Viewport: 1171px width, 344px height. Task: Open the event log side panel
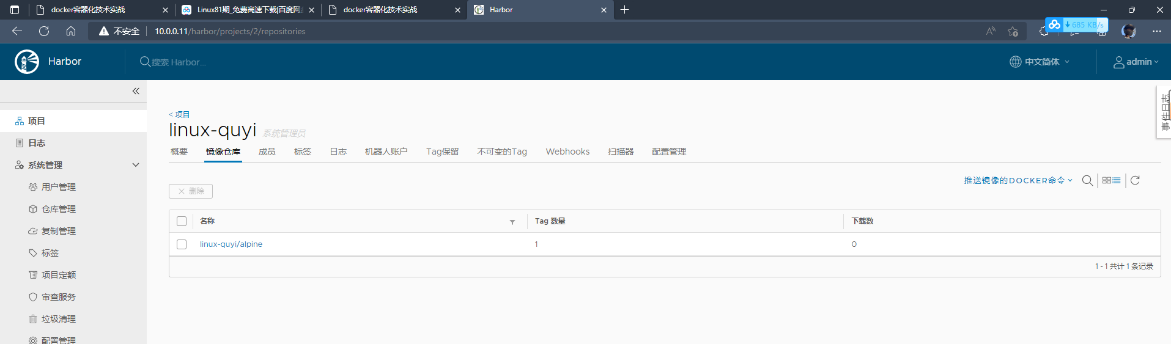(1165, 112)
